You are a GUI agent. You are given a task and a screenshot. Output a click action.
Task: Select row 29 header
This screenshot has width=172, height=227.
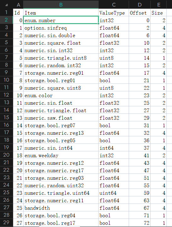pos(6,223)
